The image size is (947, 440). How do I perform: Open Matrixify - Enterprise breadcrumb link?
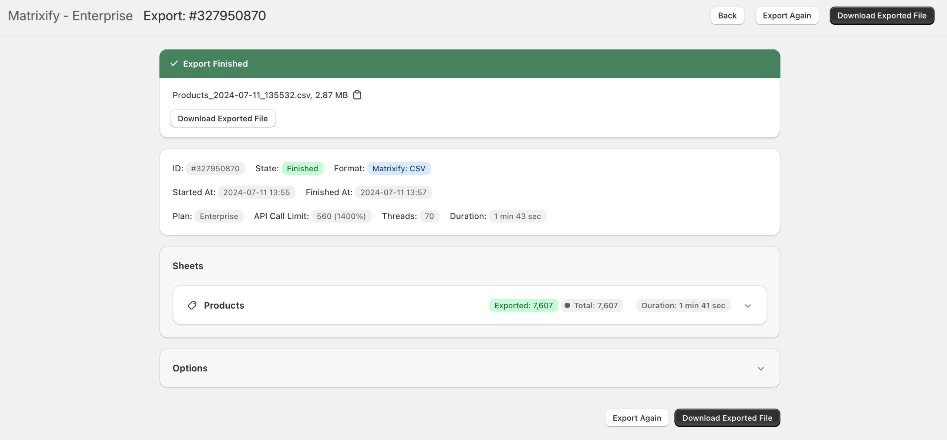[70, 16]
